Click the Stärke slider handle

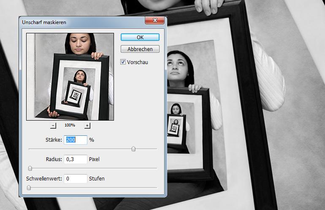(133, 149)
